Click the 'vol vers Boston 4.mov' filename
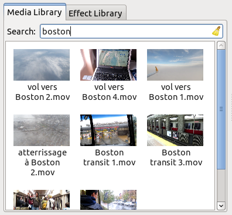Viewport: 232px width, 215px height. coord(109,92)
